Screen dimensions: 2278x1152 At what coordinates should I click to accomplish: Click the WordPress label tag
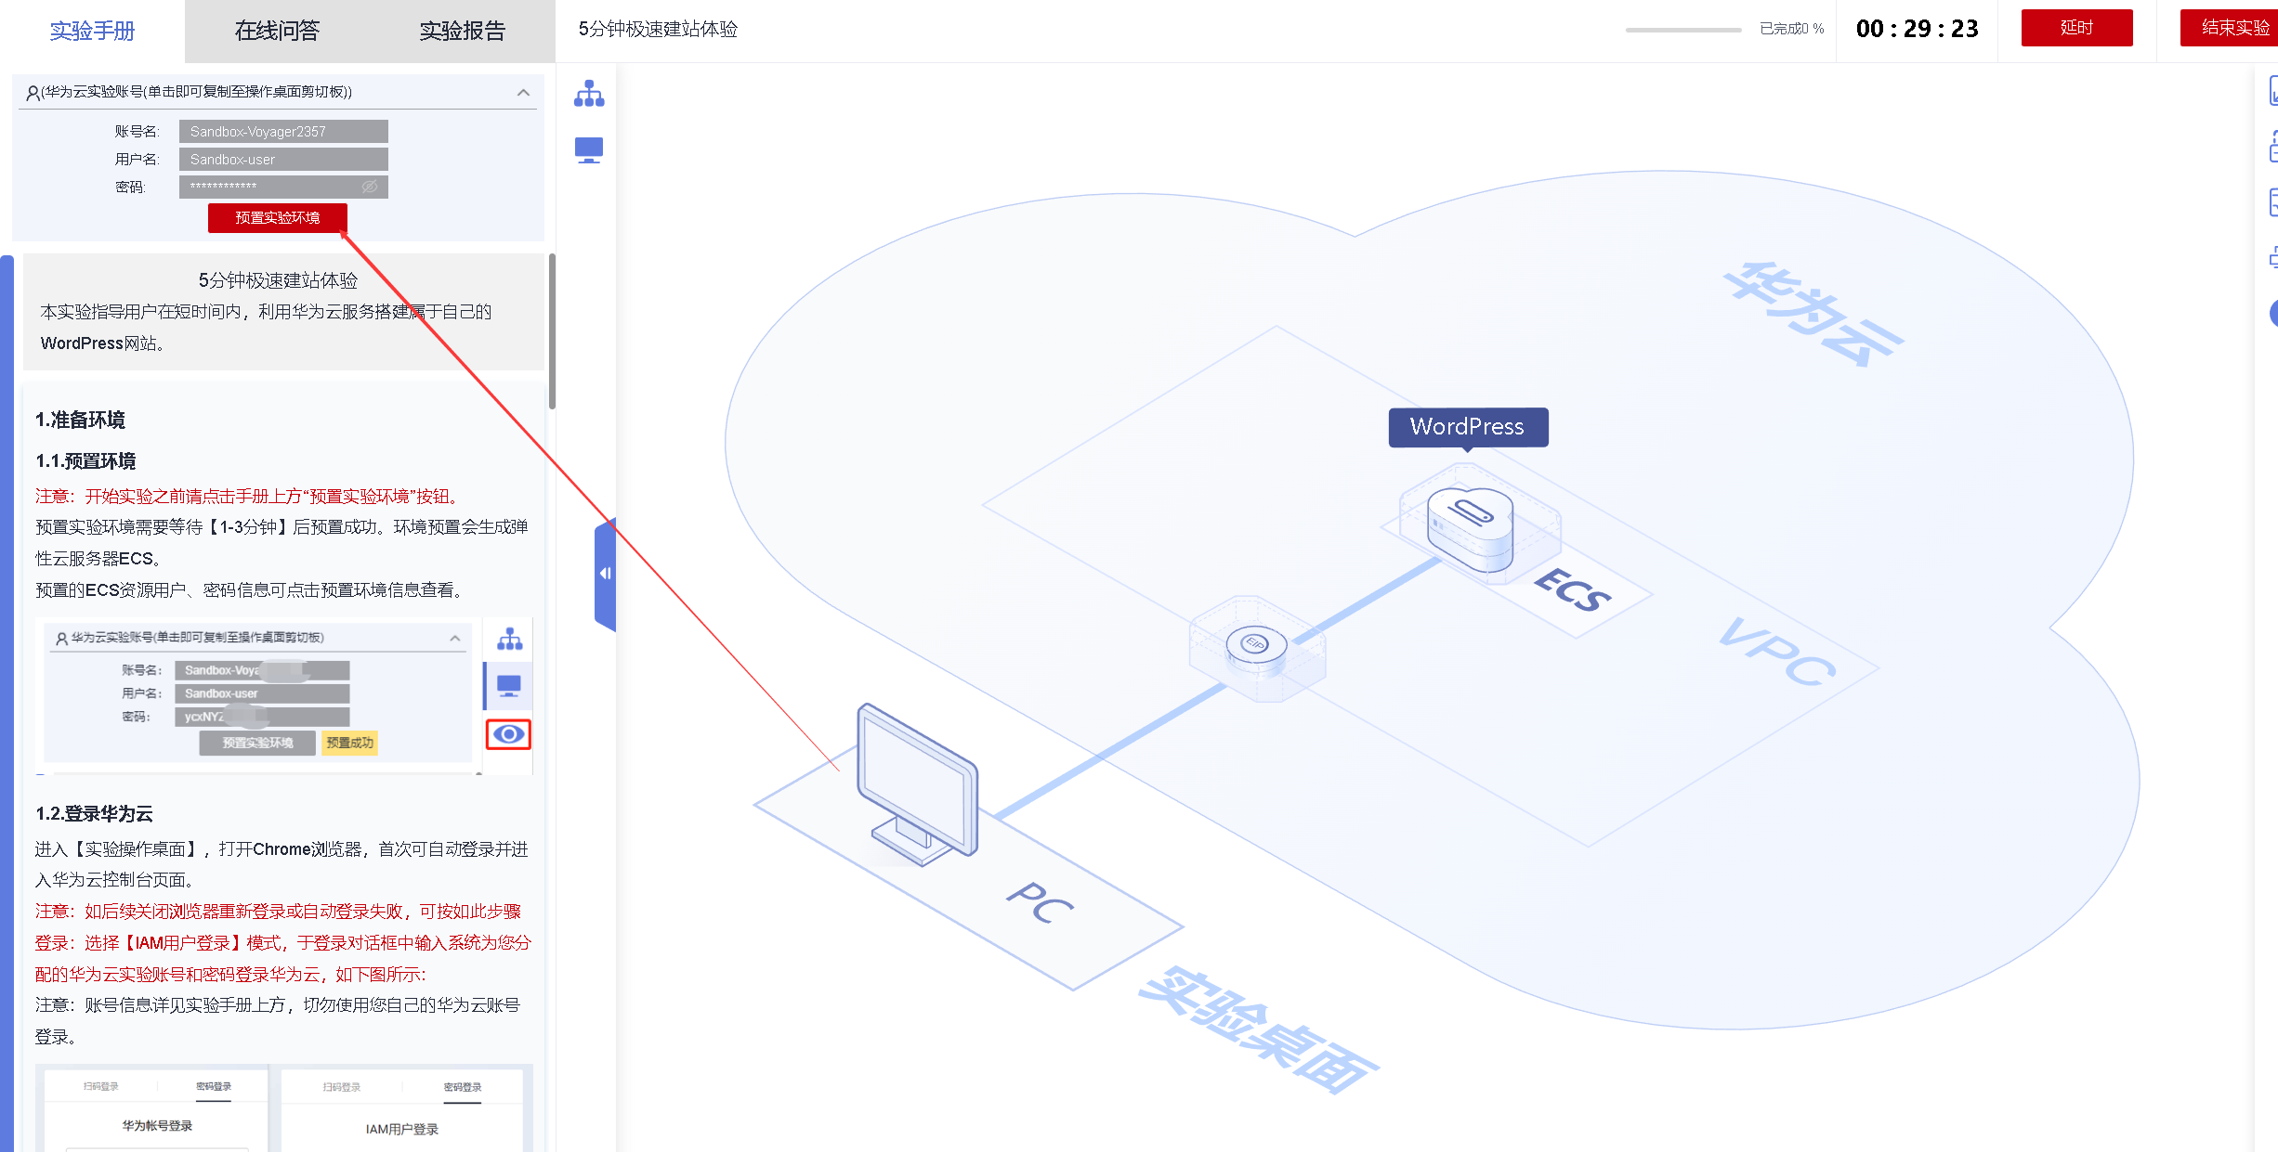1467,427
